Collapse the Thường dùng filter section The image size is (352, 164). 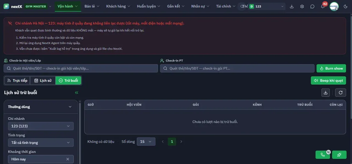[x=41, y=107]
